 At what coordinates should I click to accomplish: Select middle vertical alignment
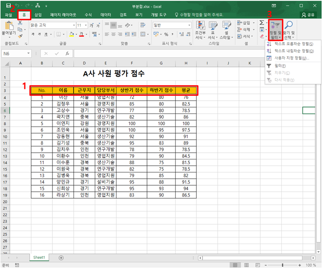(x=113, y=25)
